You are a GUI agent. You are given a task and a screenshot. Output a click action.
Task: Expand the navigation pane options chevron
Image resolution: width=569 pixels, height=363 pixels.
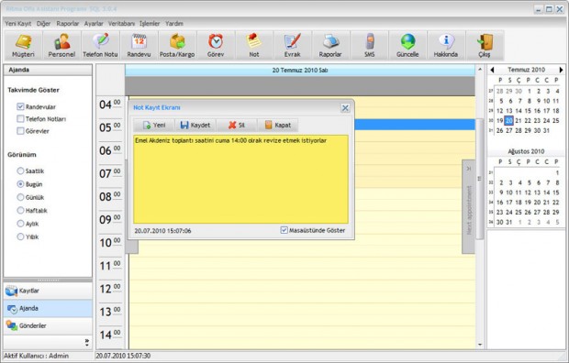tap(87, 342)
